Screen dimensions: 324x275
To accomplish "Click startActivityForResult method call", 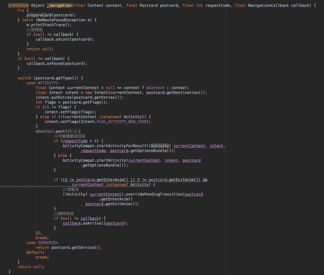I will tap(121, 146).
